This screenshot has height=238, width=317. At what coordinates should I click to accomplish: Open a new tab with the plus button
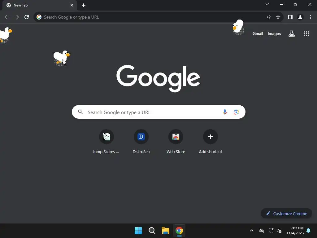pos(84,5)
